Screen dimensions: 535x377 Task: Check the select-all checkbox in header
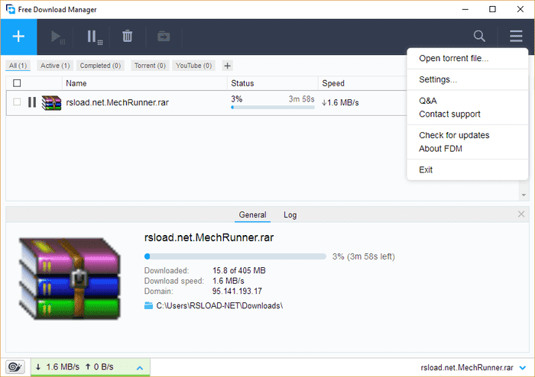17,83
